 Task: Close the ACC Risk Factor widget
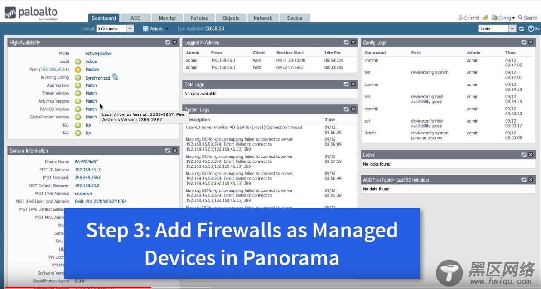click(531, 180)
